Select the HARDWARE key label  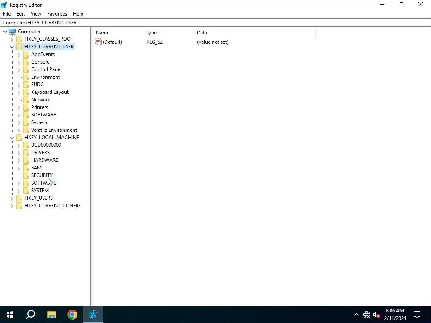click(x=45, y=160)
